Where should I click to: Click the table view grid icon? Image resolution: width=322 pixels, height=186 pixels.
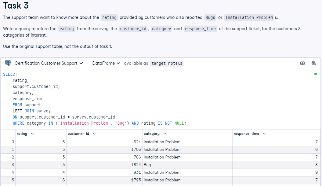[x=302, y=63]
